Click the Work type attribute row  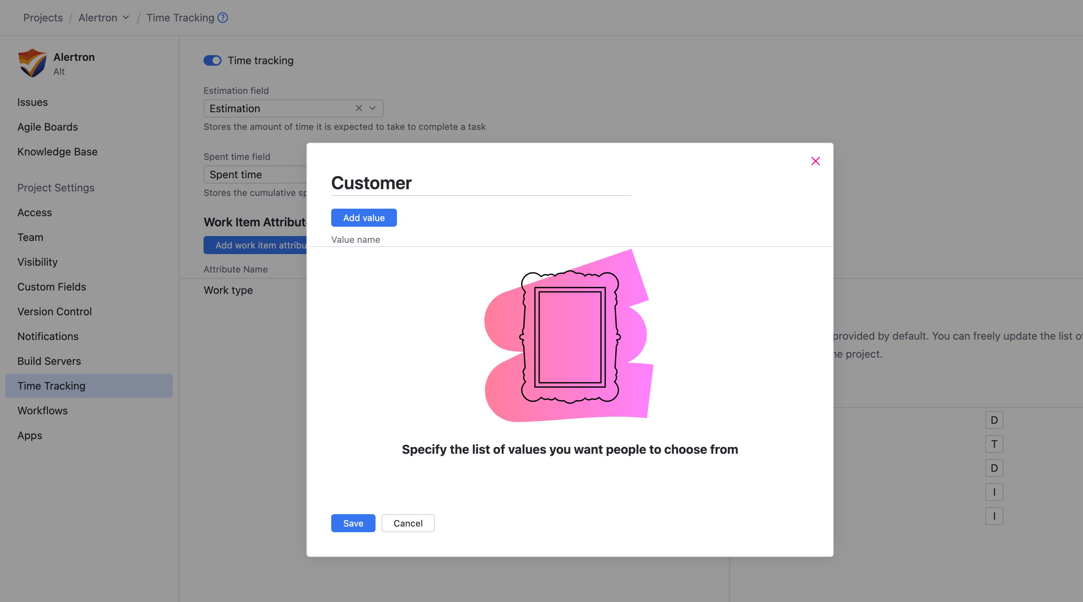pos(228,290)
